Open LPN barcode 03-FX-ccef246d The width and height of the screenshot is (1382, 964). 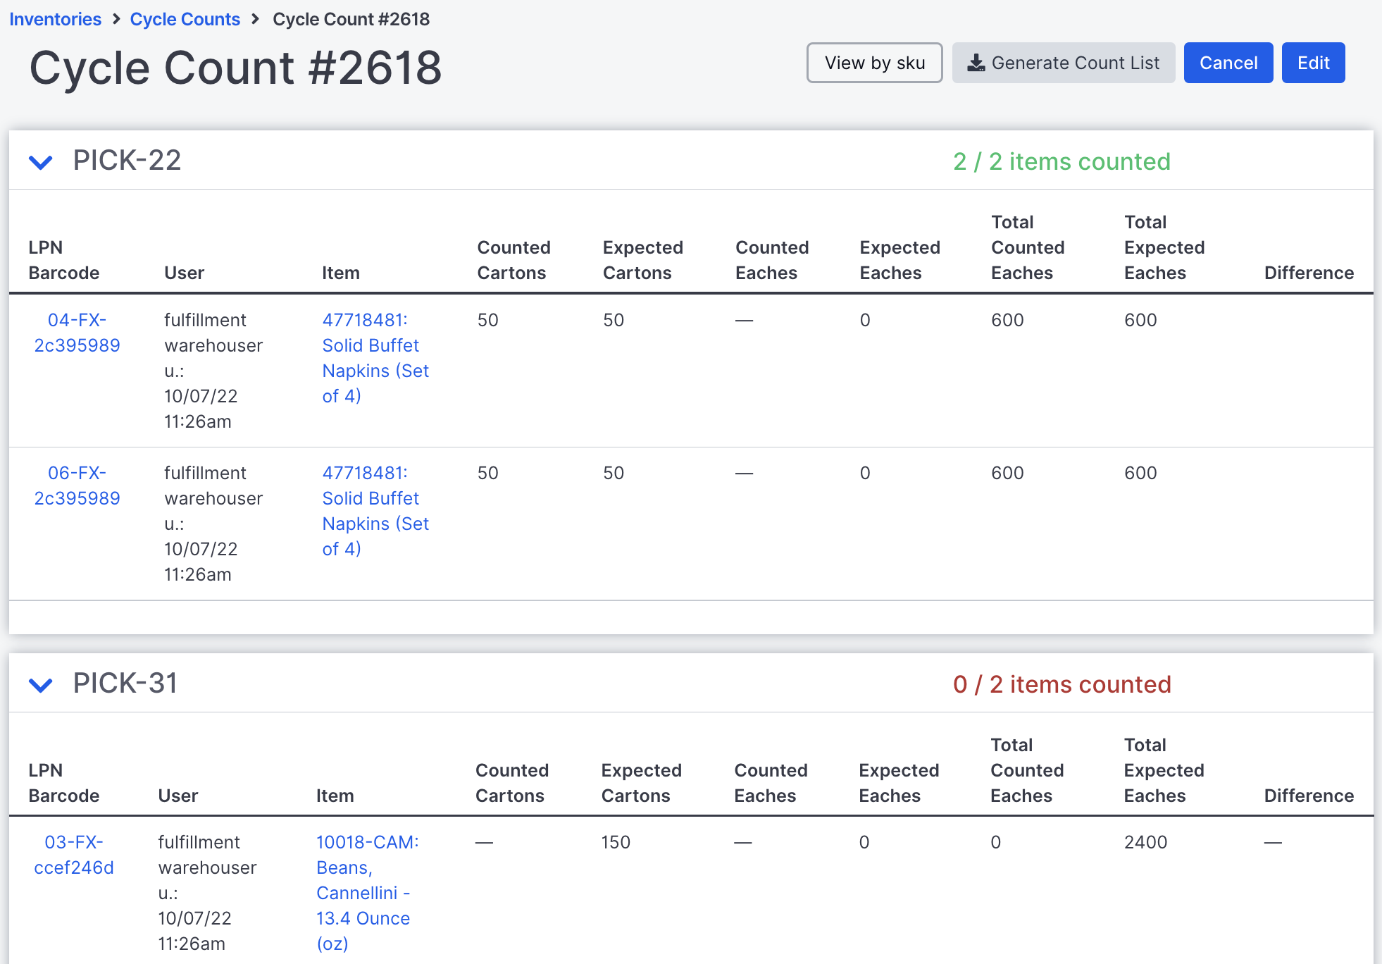click(x=74, y=854)
